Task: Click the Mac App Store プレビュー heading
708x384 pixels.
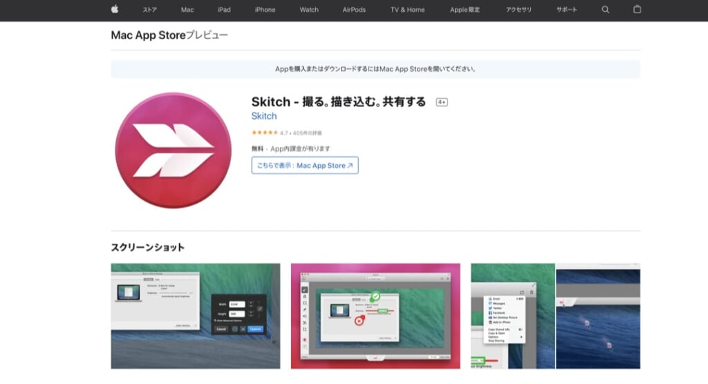Action: [169, 35]
